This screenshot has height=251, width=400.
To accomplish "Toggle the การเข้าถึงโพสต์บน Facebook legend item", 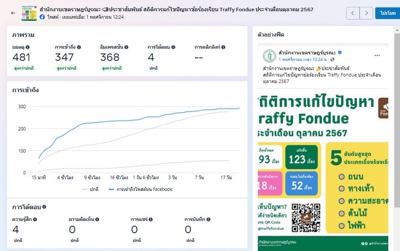I will [140, 190].
